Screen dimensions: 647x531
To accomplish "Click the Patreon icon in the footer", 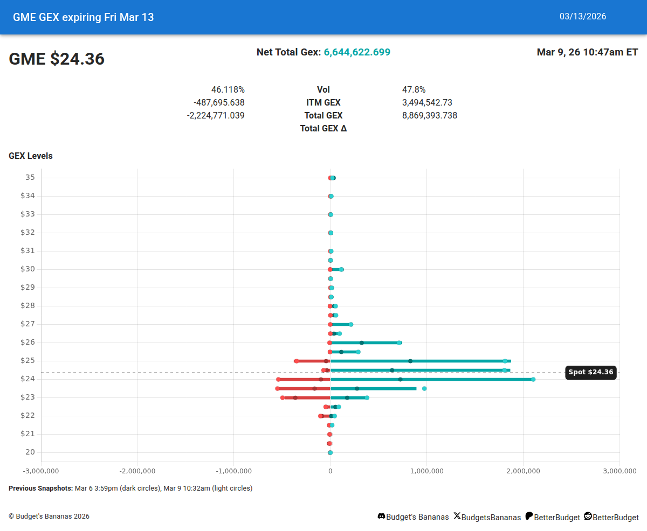I will point(529,516).
